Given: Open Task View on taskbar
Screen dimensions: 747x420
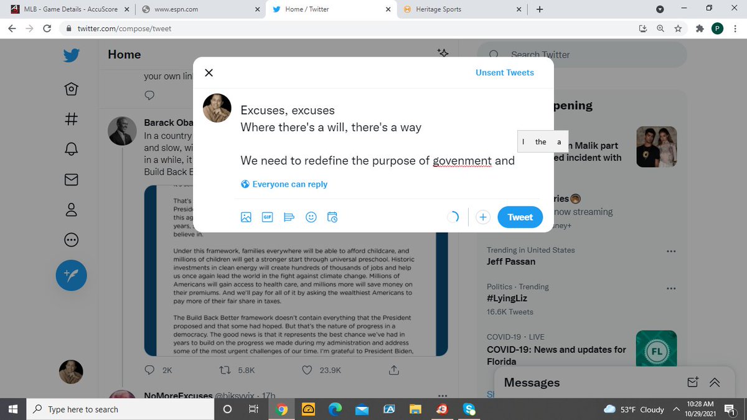Looking at the screenshot, I should click(x=253, y=409).
